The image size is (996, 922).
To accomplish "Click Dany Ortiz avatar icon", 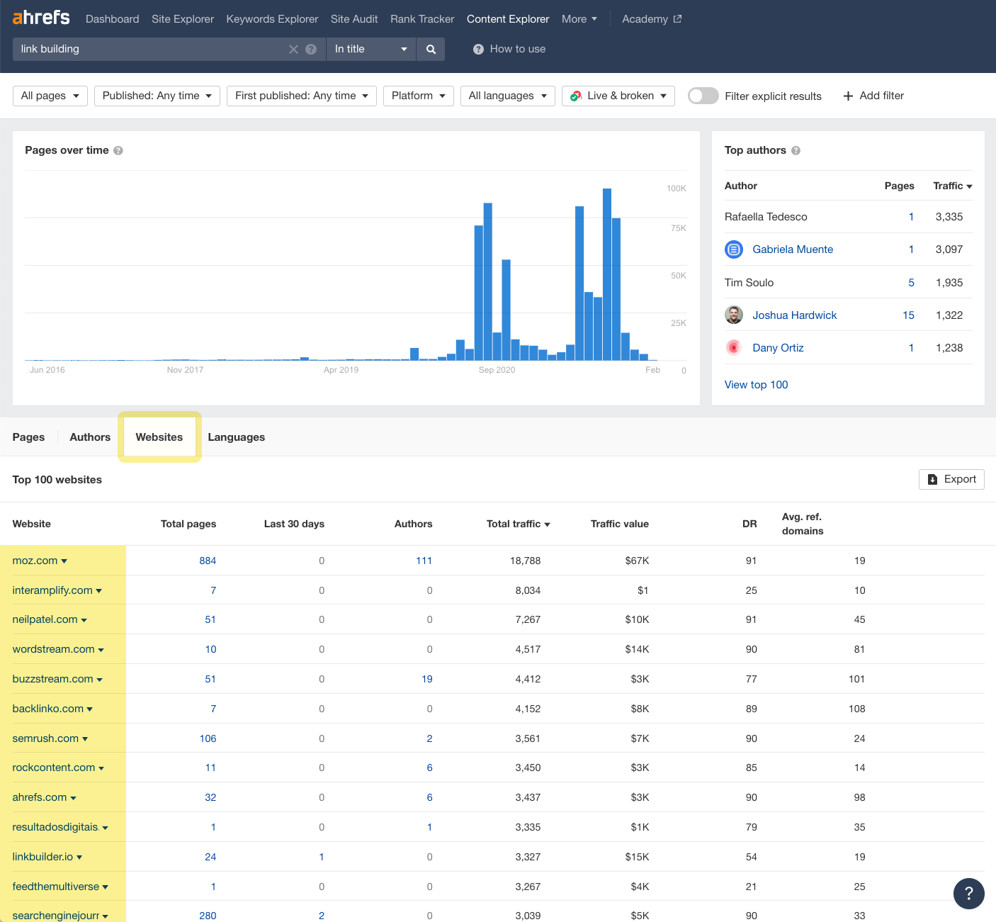I will tap(734, 347).
